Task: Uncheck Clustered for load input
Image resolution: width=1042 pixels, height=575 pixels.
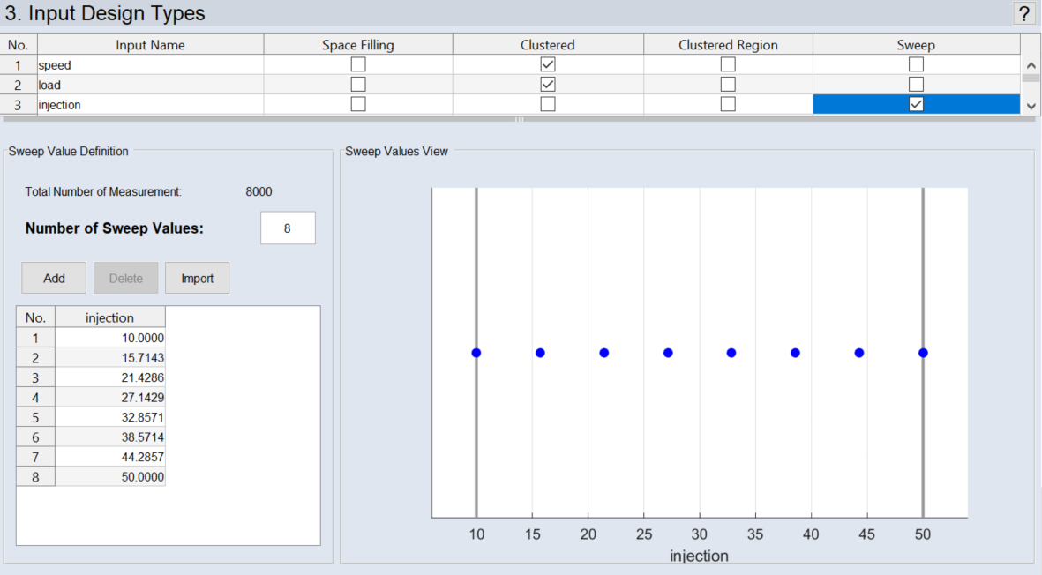Action: [x=548, y=85]
